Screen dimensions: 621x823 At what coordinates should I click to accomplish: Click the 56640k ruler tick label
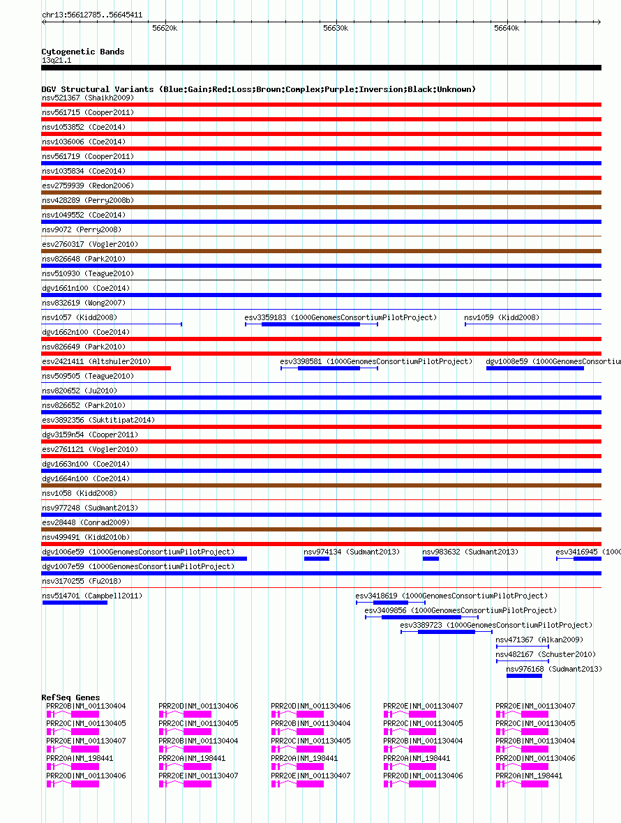tap(507, 28)
